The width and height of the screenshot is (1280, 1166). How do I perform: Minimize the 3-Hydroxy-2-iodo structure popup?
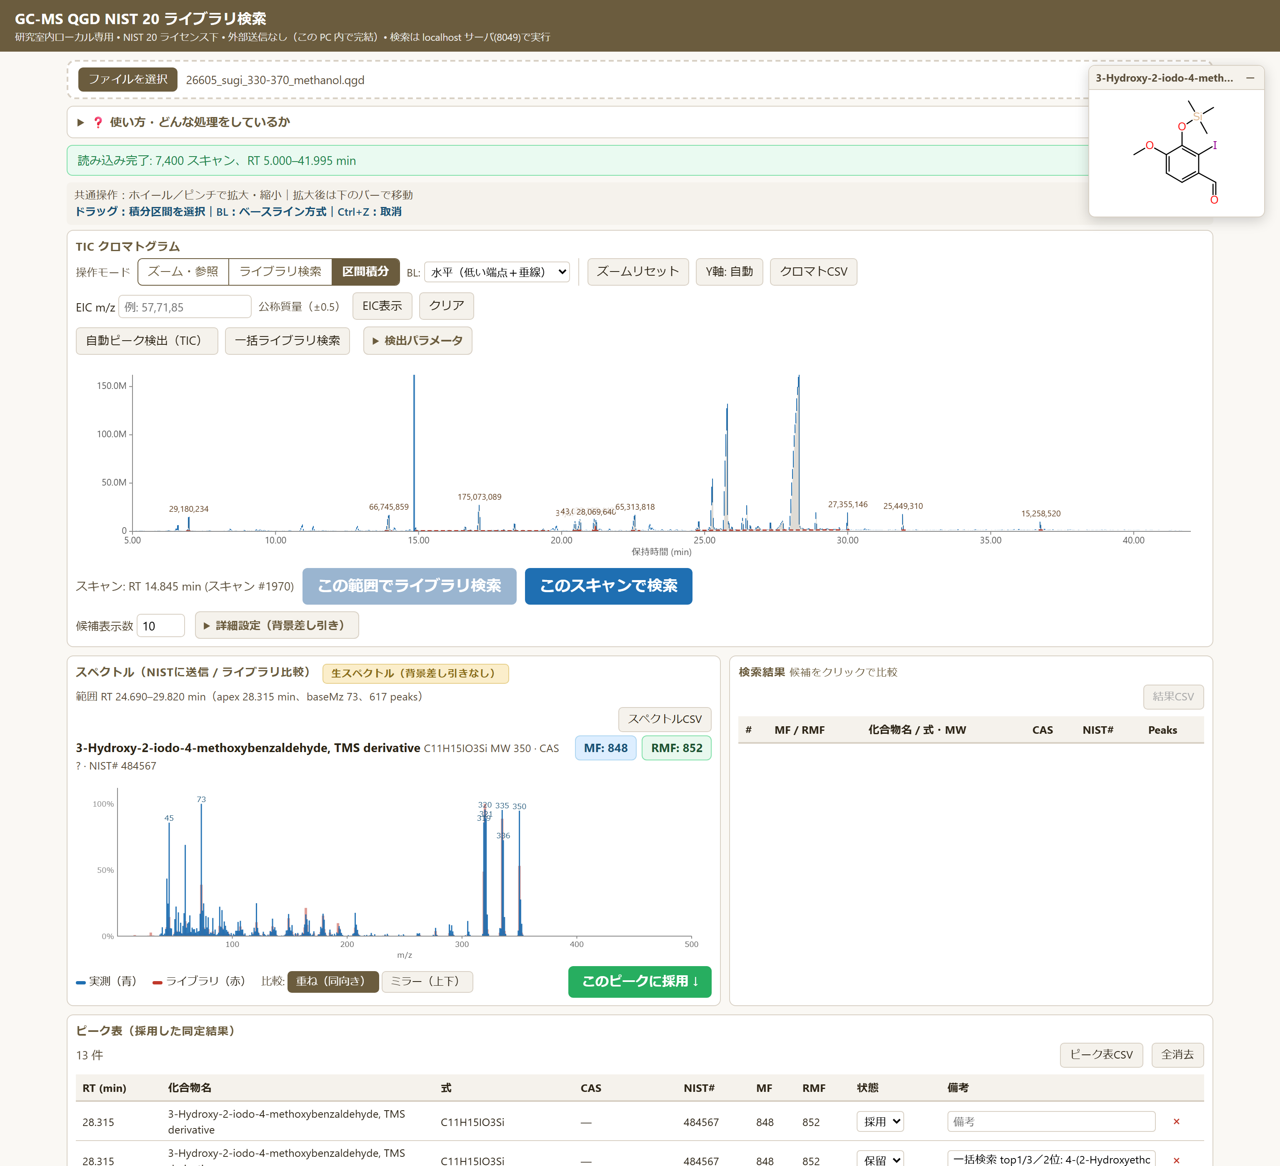(1250, 78)
